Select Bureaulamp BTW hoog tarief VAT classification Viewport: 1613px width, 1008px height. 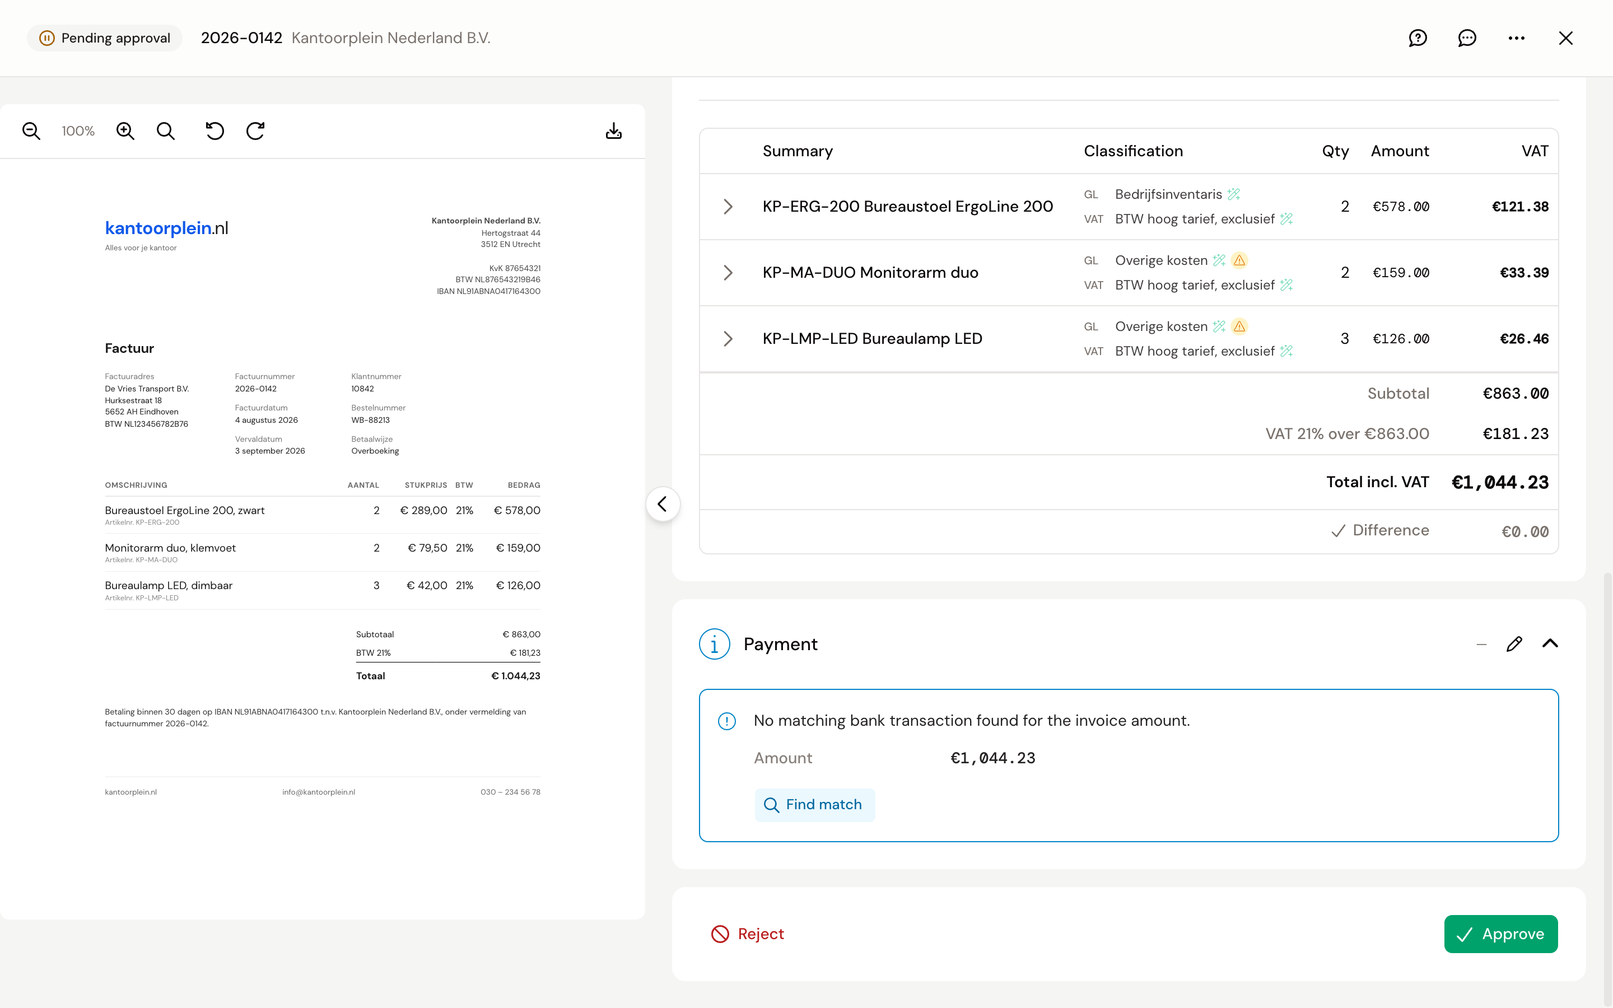click(1195, 351)
